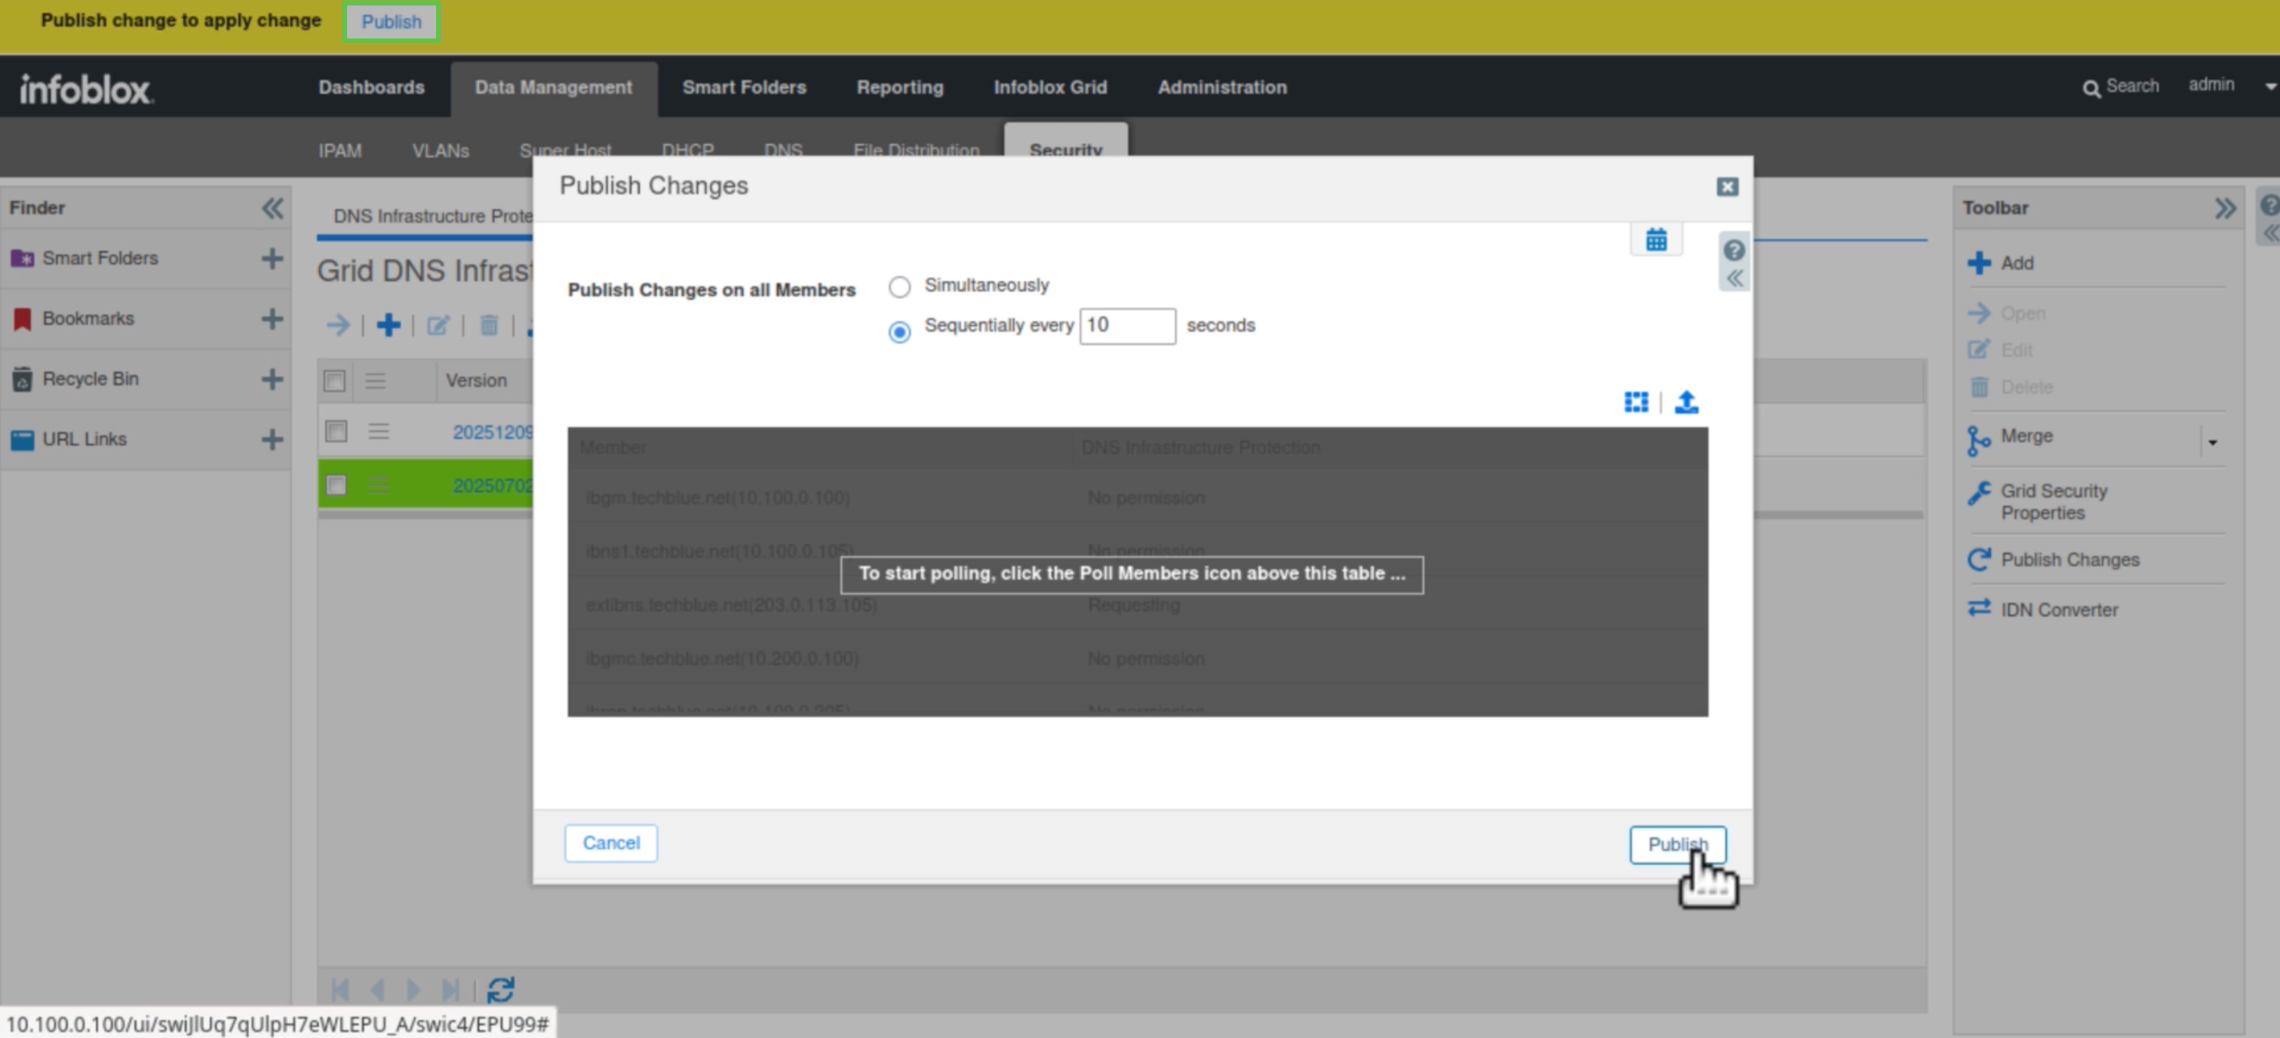Expand the Bookmarks section

point(272,318)
